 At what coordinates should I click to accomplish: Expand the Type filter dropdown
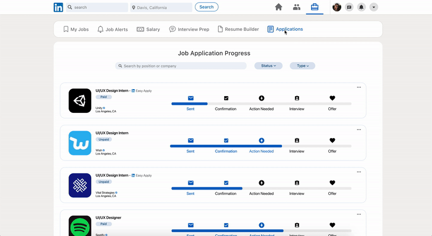pyautogui.click(x=302, y=66)
